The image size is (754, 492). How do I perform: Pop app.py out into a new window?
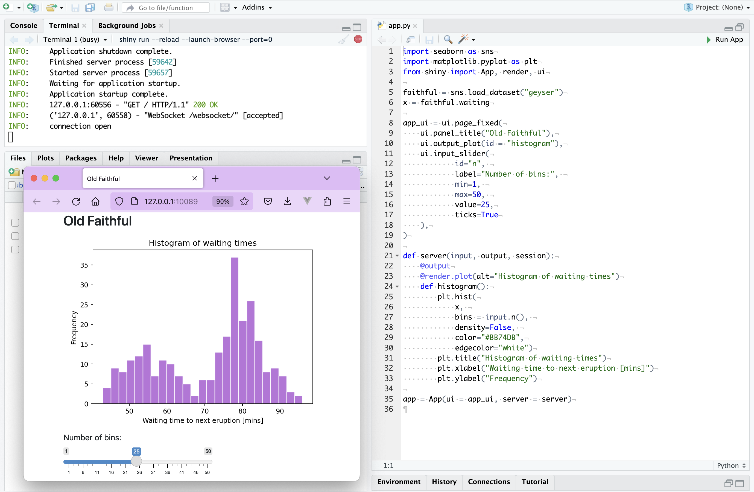click(411, 39)
